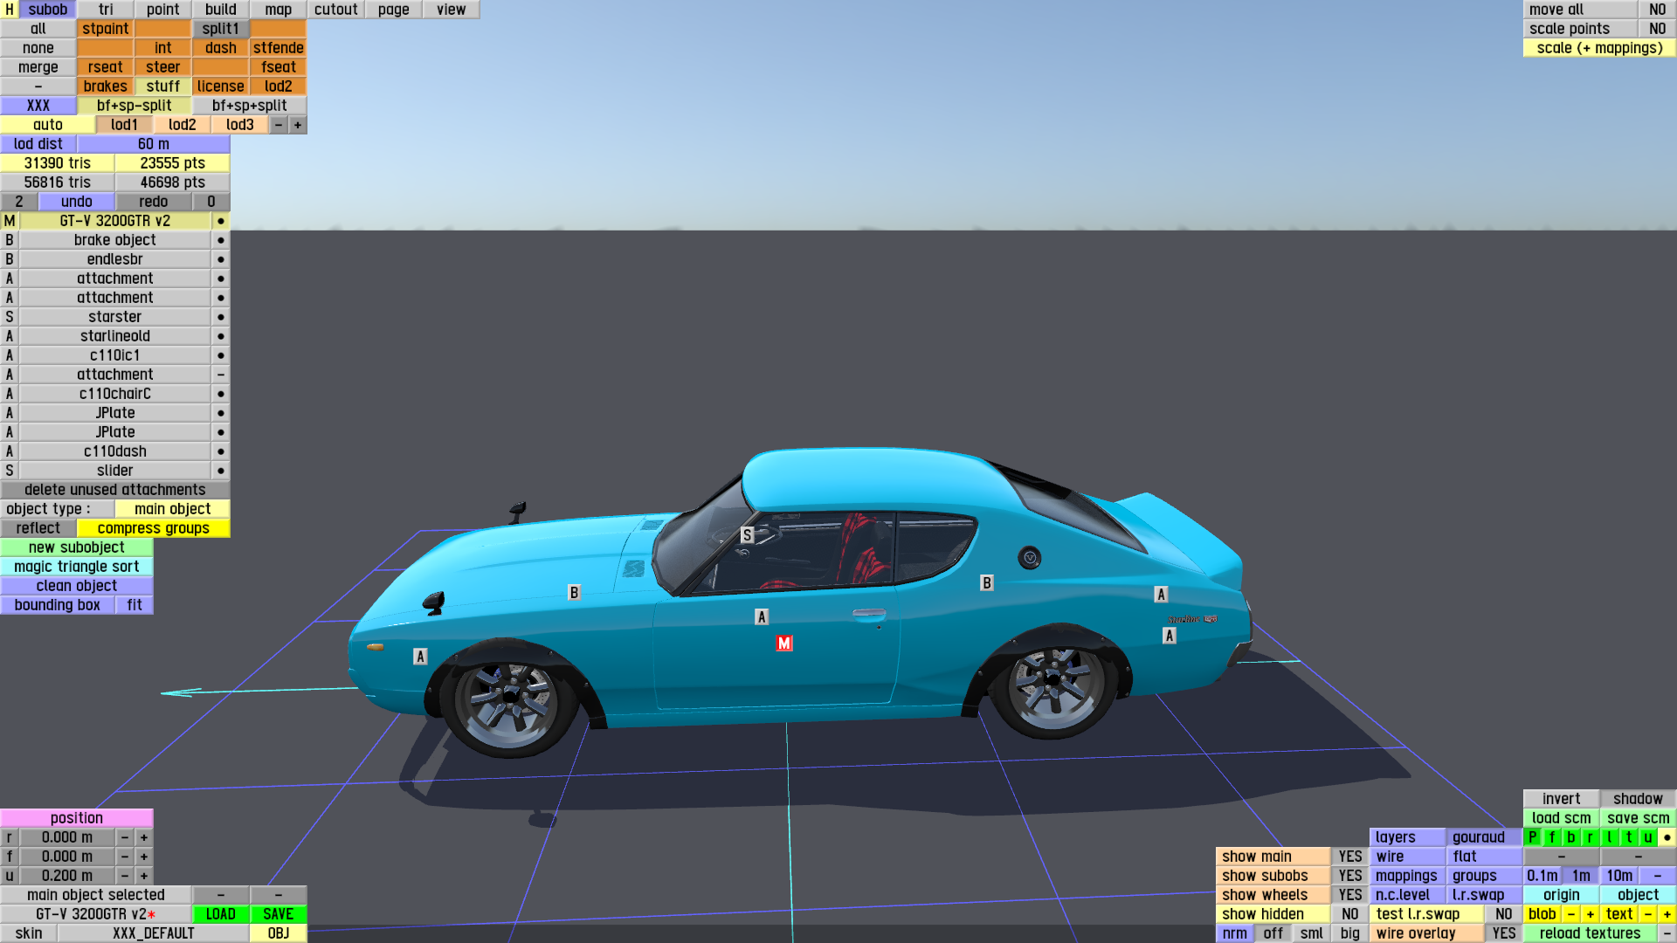Toggle wire overlay YES value
This screenshot has height=943, width=1677.
(1503, 933)
